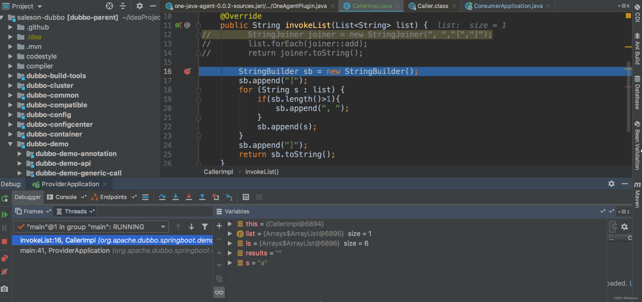Expand the 'this' variable node
The height and width of the screenshot is (302, 642).
[x=230, y=224]
